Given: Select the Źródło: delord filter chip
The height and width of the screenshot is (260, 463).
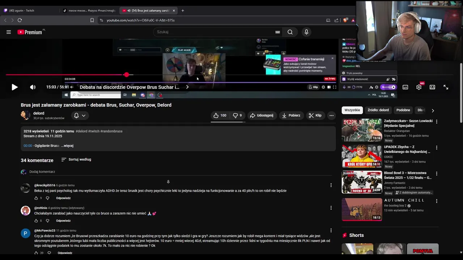Looking at the screenshot, I should point(378,110).
